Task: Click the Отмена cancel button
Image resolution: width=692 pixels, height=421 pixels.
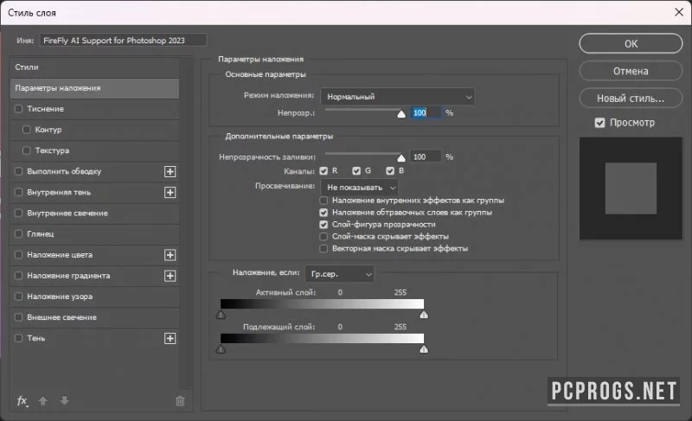Action: pos(631,71)
